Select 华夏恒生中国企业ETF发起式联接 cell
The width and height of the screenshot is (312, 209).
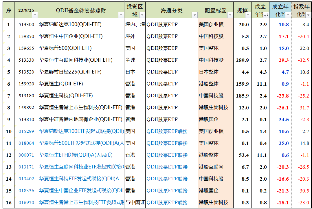(81, 191)
